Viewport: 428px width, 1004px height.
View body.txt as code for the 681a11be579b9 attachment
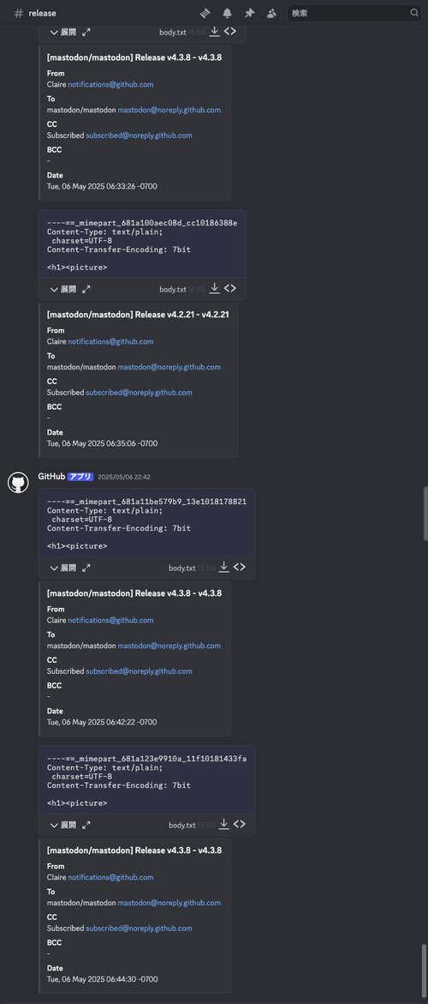pyautogui.click(x=239, y=568)
